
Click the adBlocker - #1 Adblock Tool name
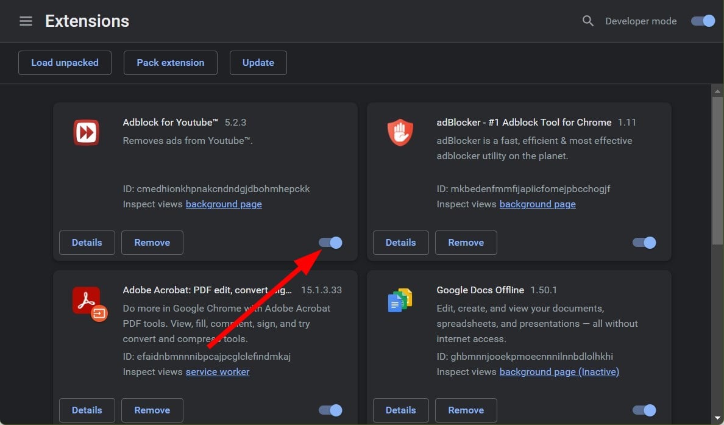coord(524,123)
